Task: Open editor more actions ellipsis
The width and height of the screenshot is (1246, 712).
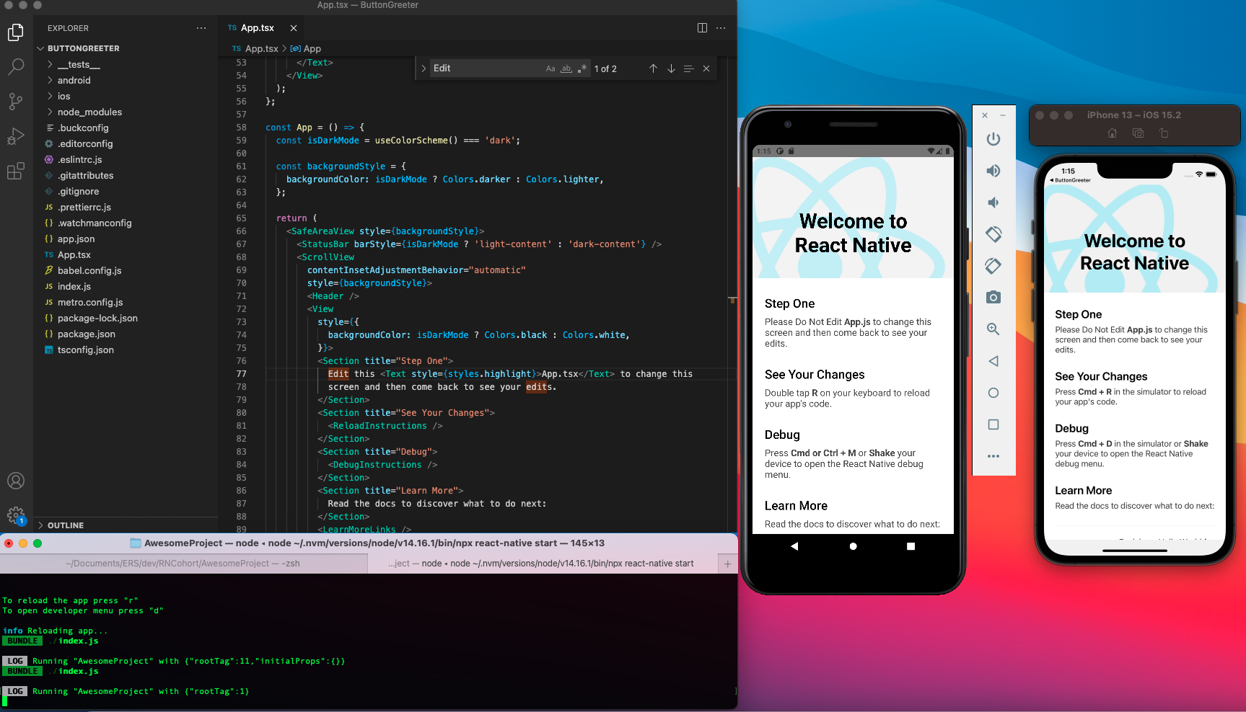Action: [721, 28]
